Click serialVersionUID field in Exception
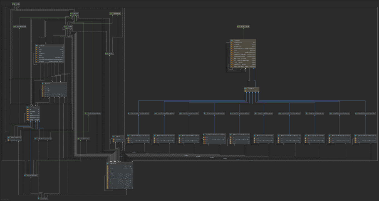The height and width of the screenshot is (201, 379). click(252, 91)
